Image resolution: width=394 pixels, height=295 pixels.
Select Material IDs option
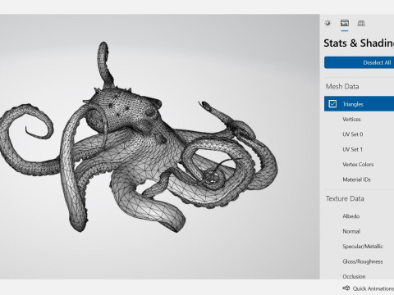click(356, 179)
